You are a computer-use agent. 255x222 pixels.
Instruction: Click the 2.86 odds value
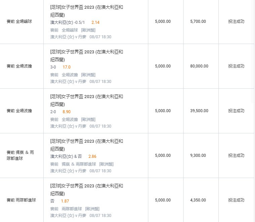[x=92, y=157]
